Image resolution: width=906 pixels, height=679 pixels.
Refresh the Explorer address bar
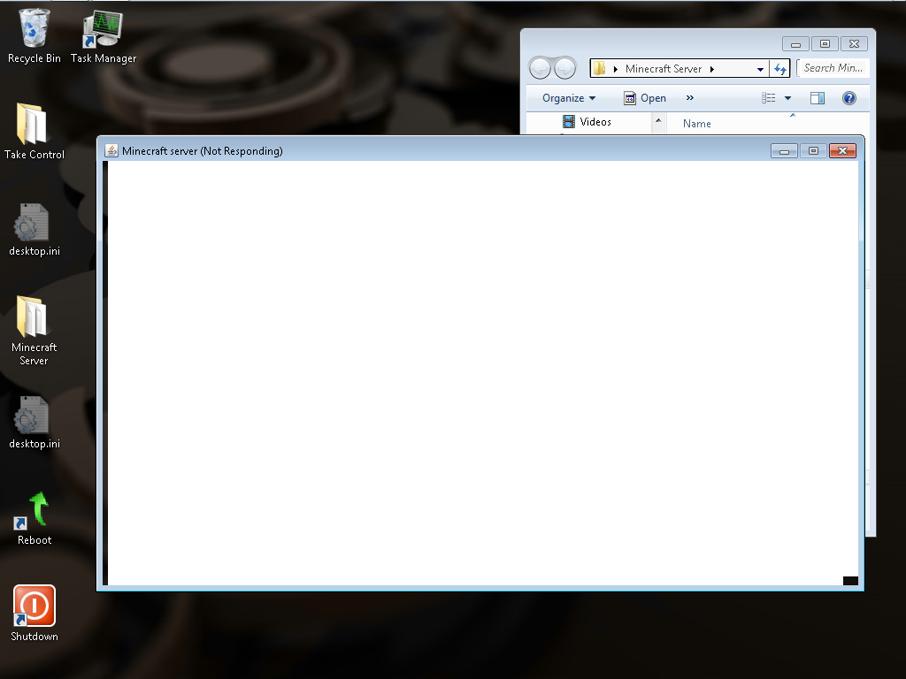click(x=780, y=69)
